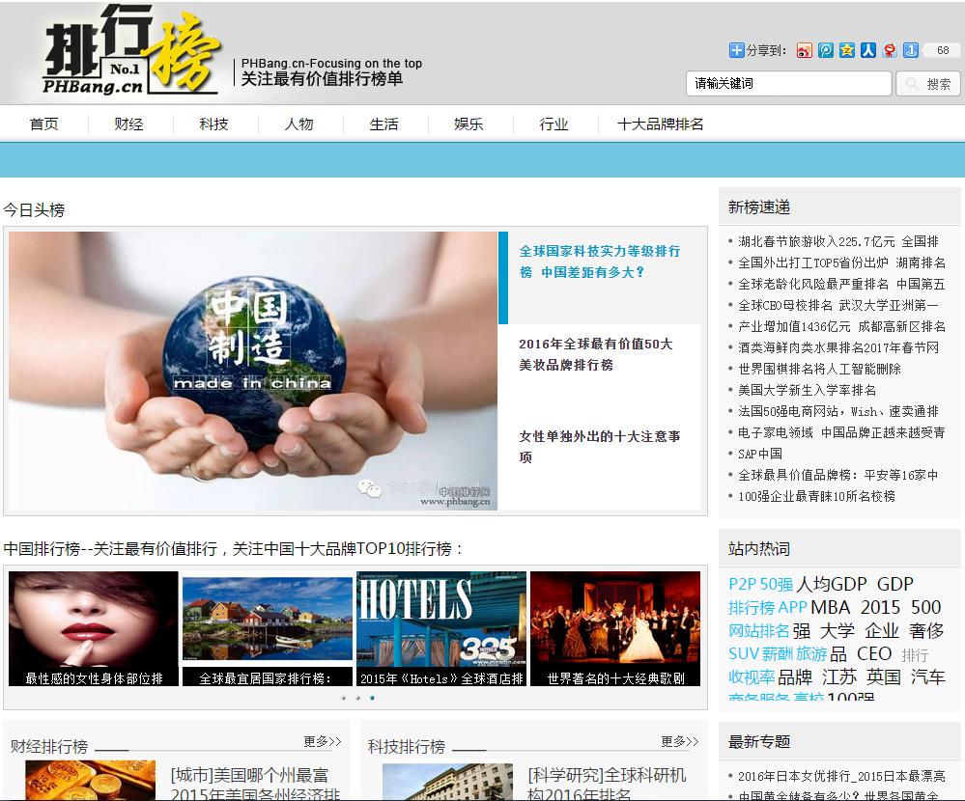965x801 pixels.
Task: Open link 产业增加值1436亿元 成都高新区
Action: (841, 326)
